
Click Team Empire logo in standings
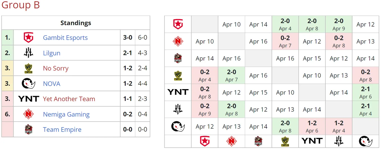(28, 129)
